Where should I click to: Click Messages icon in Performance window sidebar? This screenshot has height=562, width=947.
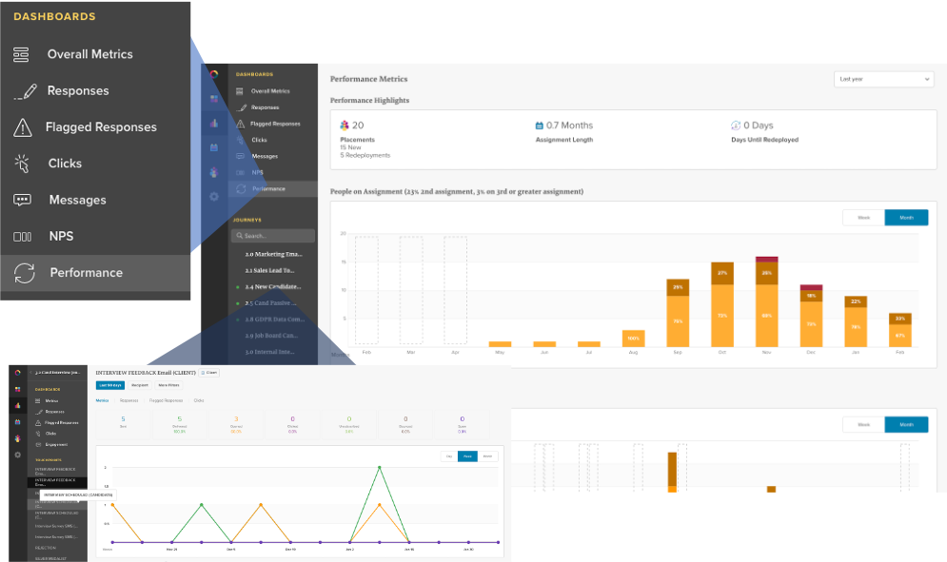pos(240,156)
